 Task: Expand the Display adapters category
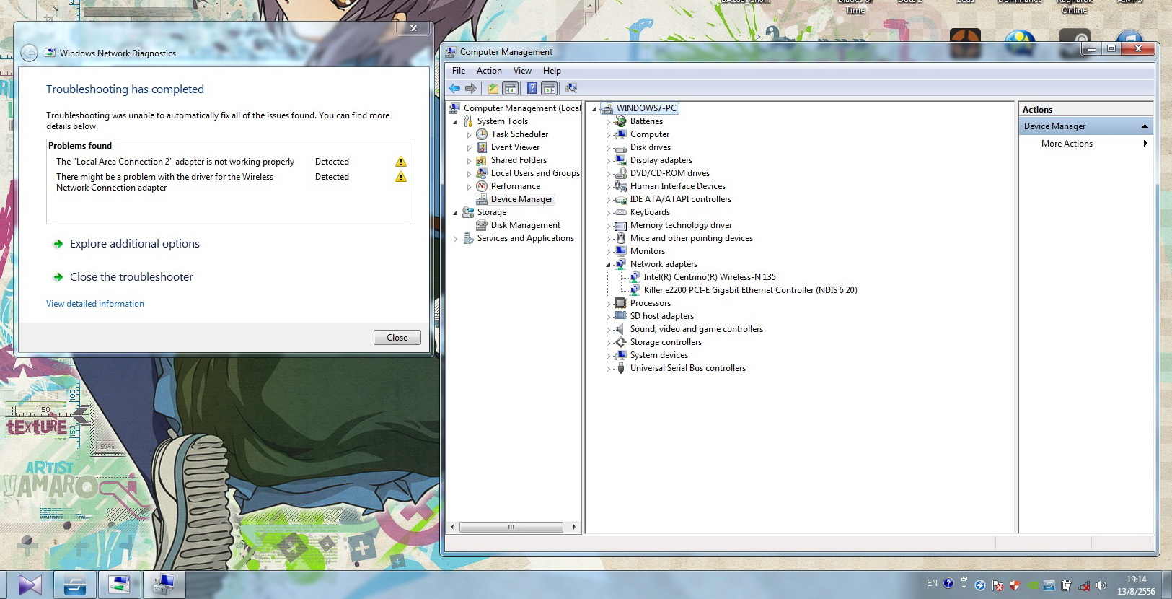click(x=608, y=161)
